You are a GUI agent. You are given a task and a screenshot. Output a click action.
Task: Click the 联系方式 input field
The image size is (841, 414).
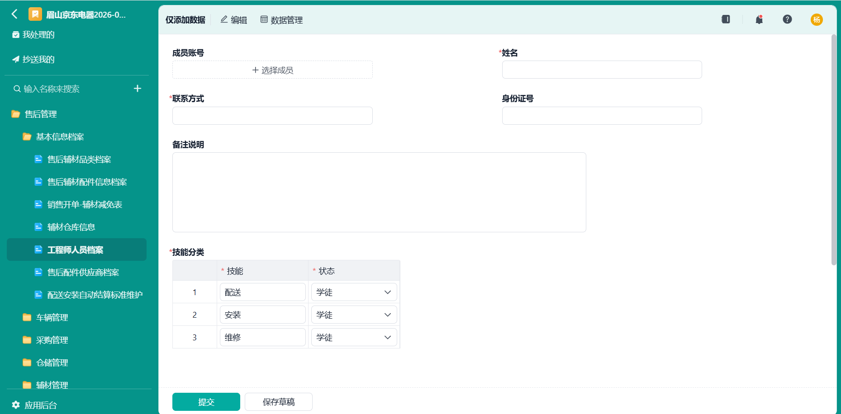tap(272, 116)
